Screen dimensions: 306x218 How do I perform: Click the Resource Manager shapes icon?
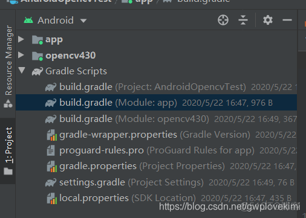(x=8, y=103)
